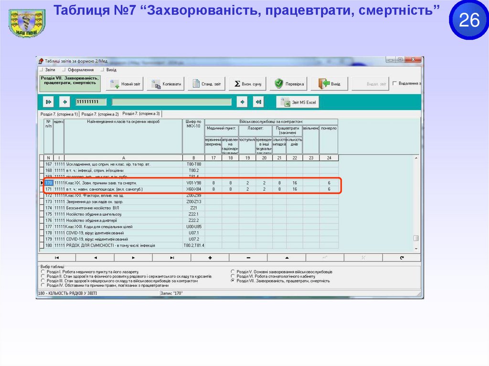The height and width of the screenshot is (366, 489).
Task: Click the Визн. суму sigma button
Action: pos(247,84)
